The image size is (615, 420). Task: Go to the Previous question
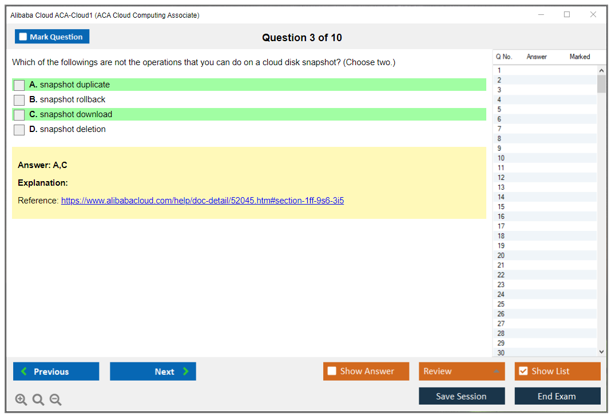coord(56,371)
